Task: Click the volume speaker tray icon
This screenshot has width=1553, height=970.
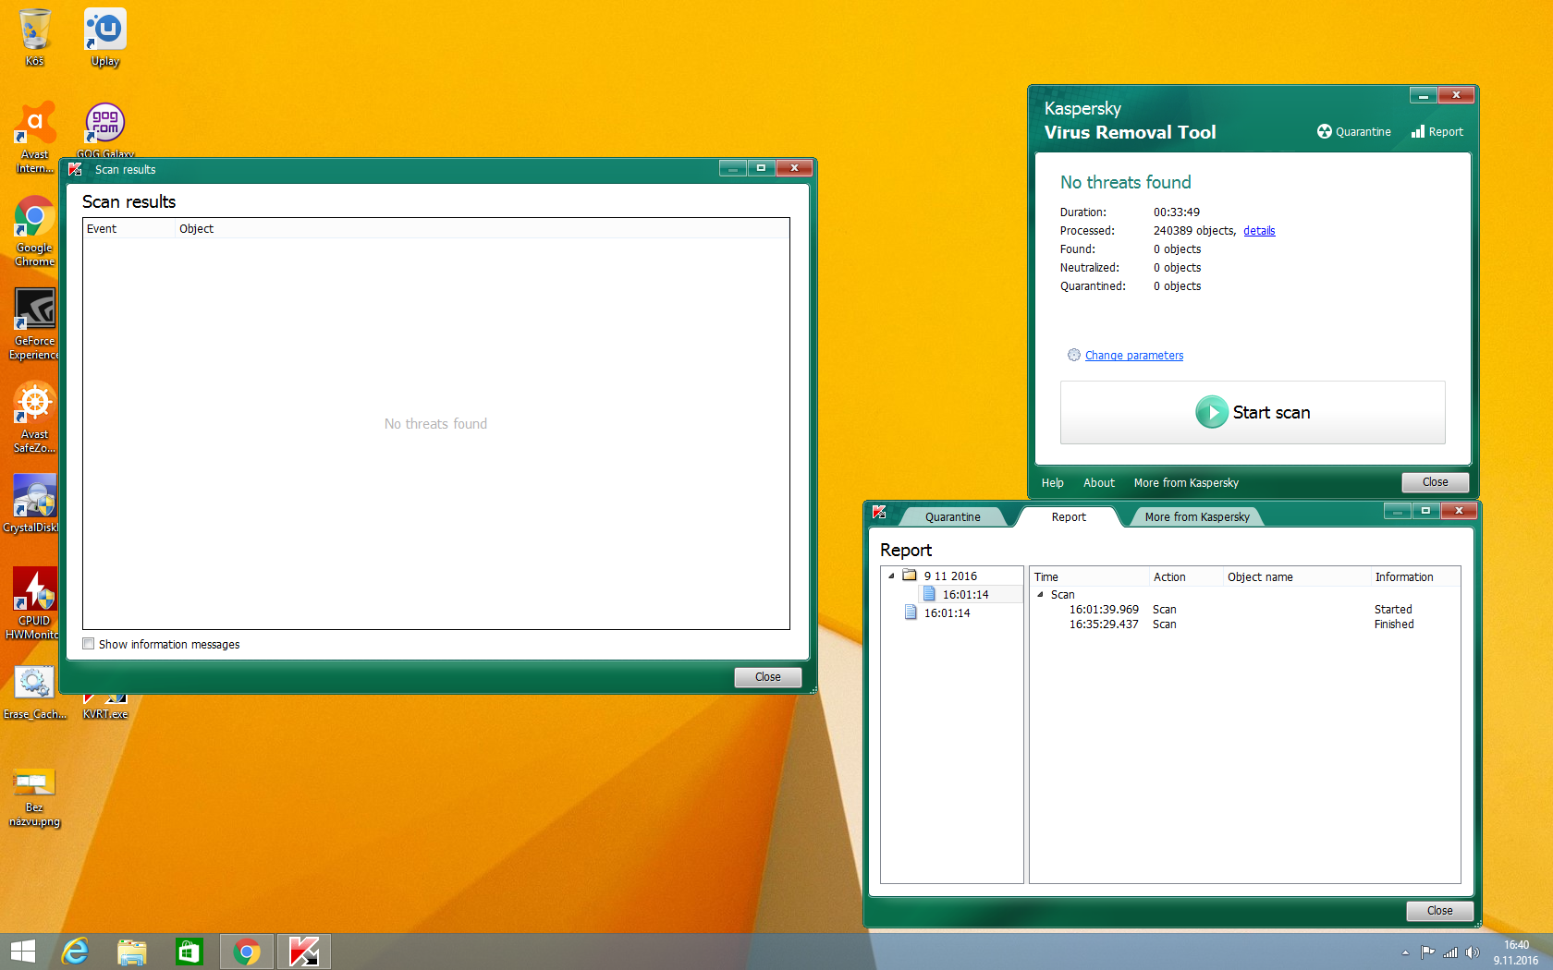Action: click(x=1473, y=952)
